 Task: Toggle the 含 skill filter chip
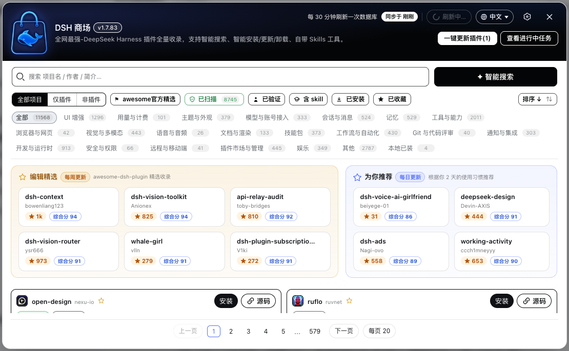click(x=309, y=99)
